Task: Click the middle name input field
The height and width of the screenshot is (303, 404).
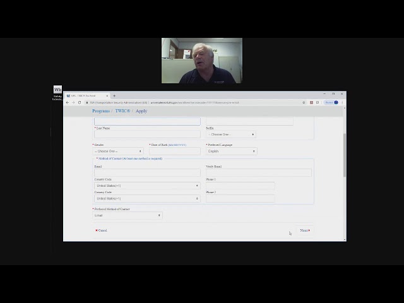Action: coord(249,121)
